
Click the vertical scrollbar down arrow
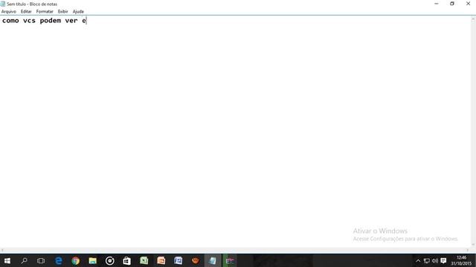473,245
